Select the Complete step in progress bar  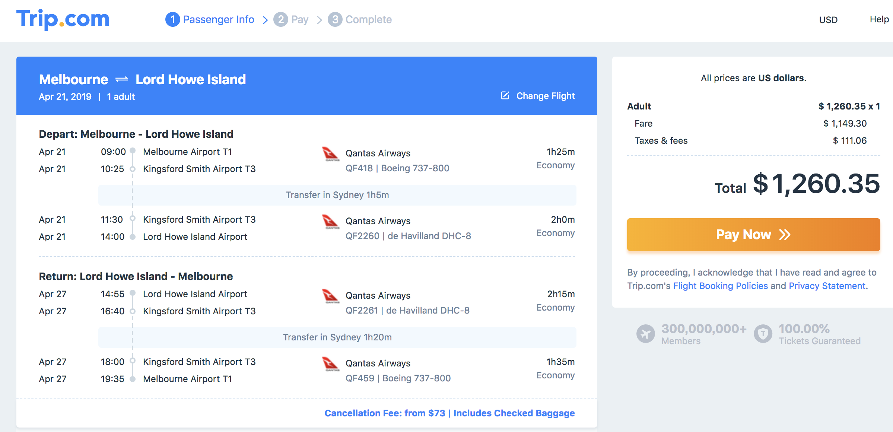coord(360,19)
